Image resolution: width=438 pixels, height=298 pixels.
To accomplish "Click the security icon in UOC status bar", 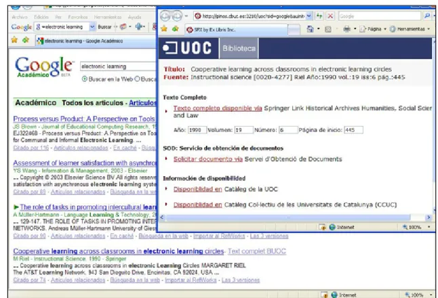I will tap(323, 227).
